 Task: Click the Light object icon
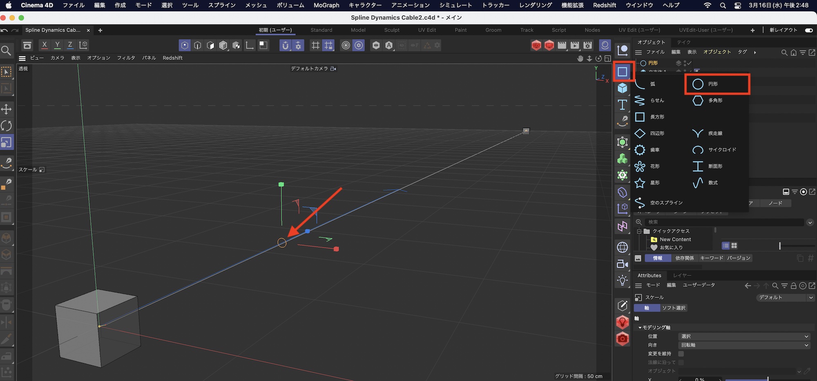click(x=622, y=281)
